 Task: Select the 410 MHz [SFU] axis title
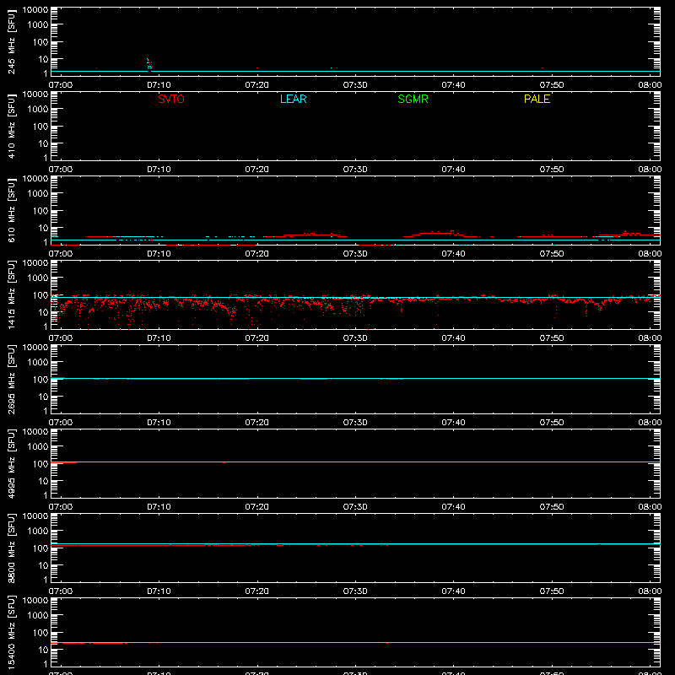(12, 126)
